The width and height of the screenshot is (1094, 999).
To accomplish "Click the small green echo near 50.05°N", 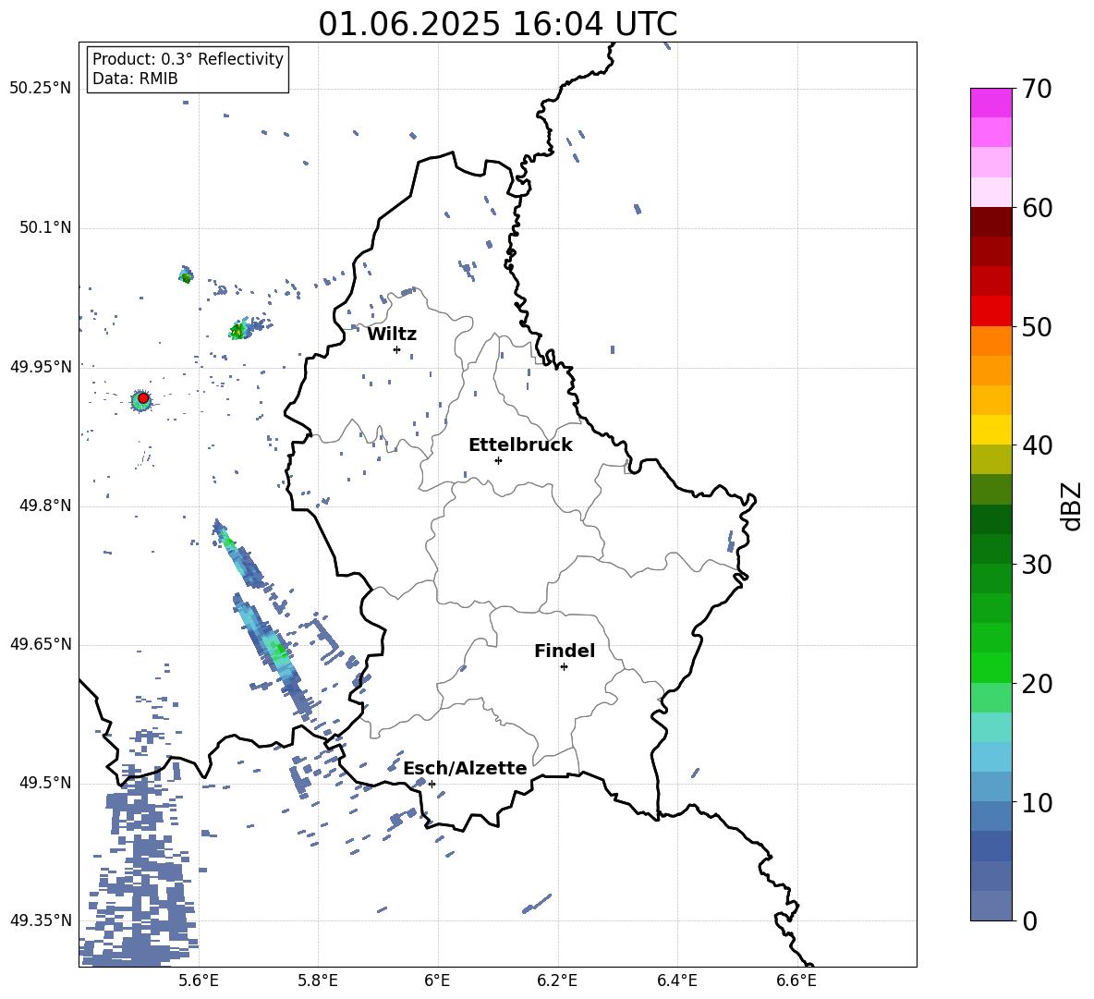I will (x=186, y=277).
